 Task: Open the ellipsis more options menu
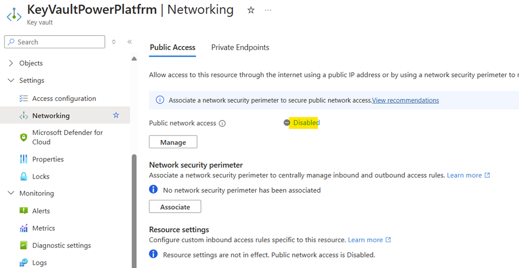point(268,10)
